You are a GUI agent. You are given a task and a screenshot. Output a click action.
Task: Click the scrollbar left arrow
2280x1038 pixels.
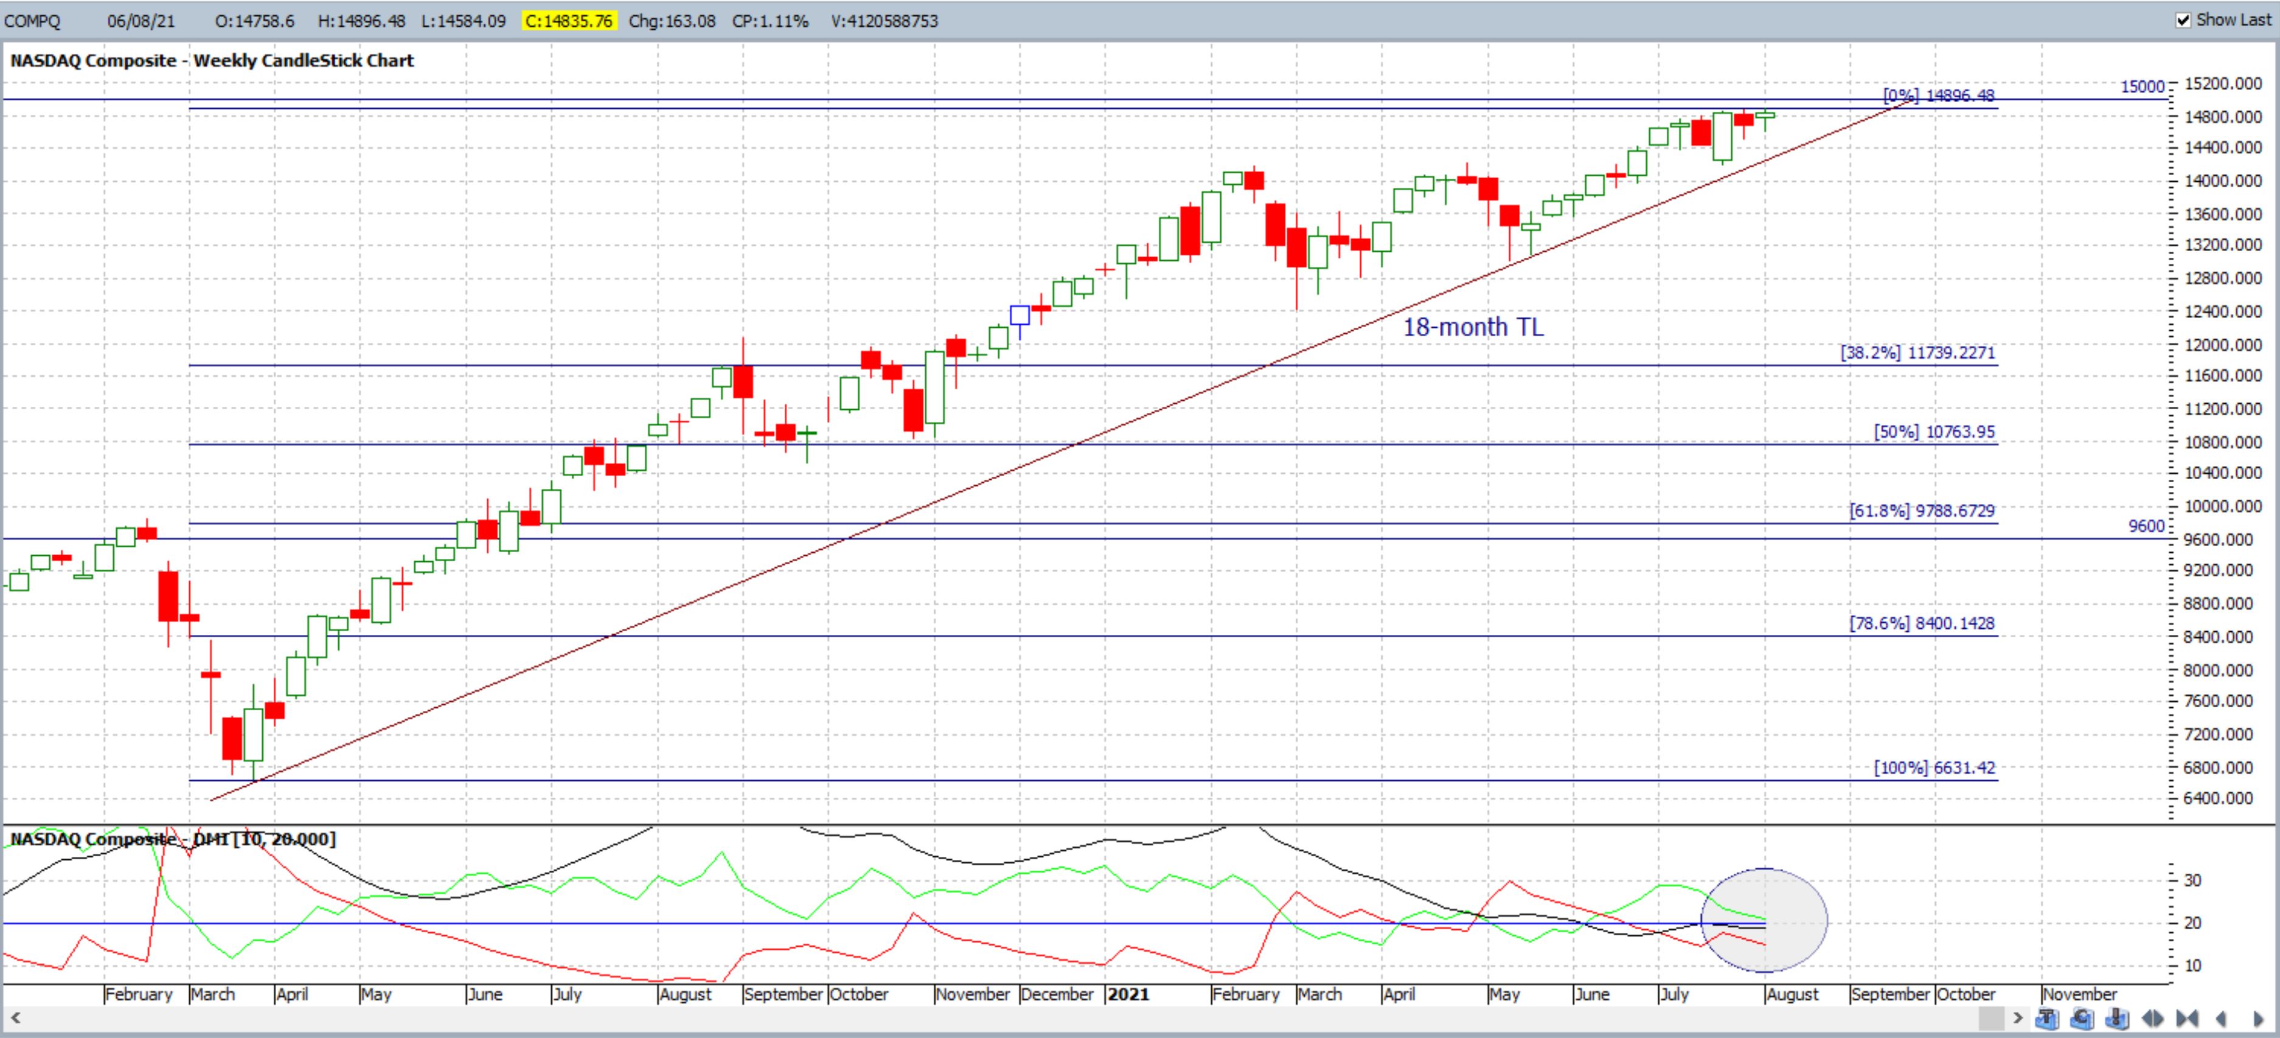click(x=16, y=1019)
